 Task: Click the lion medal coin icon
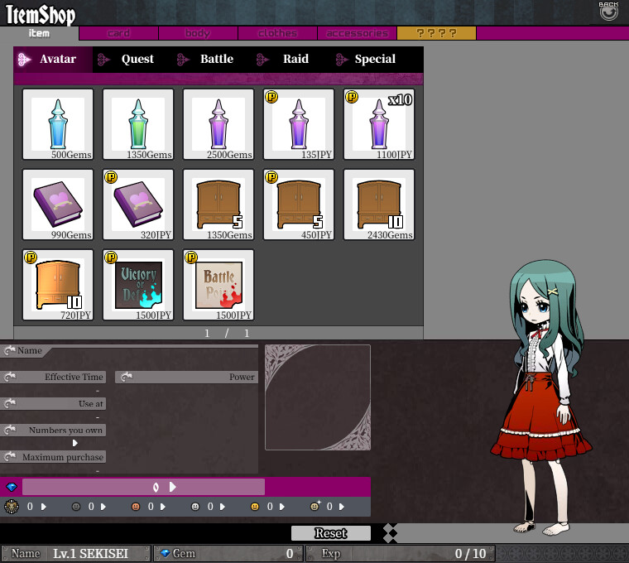coord(12,507)
